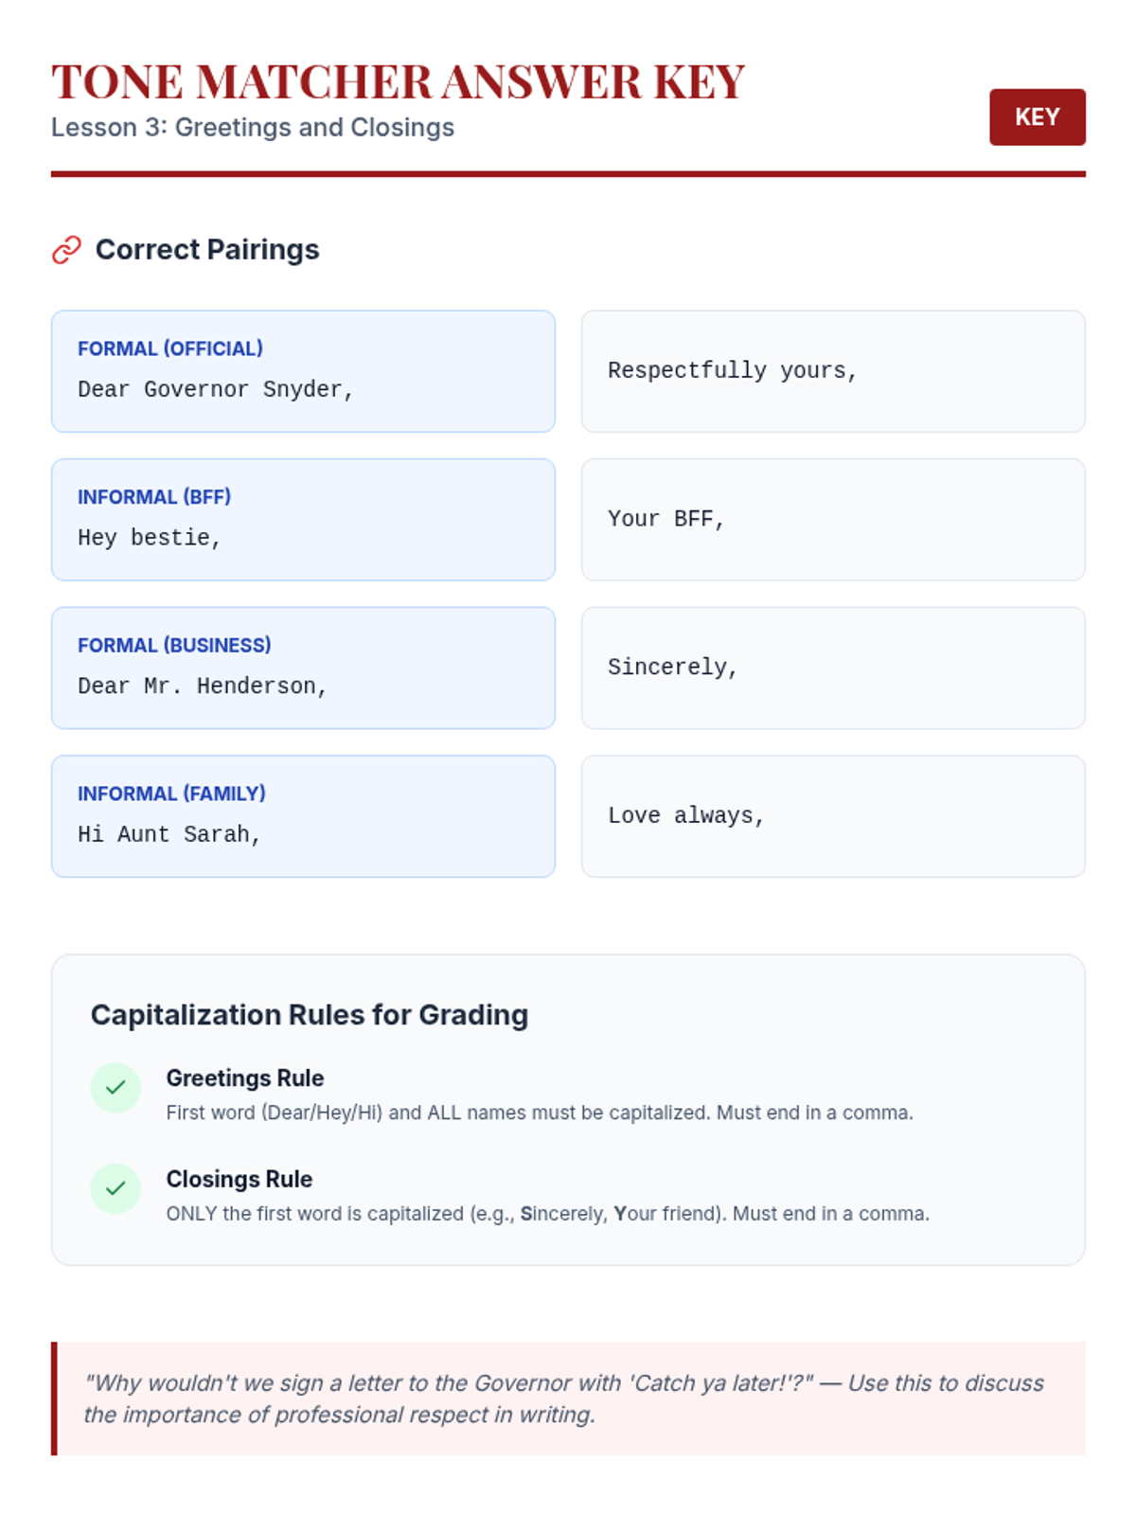Screen dimensions: 1136x1515
Task: Click the Greetings Rule title text
Action: [x=245, y=1078]
